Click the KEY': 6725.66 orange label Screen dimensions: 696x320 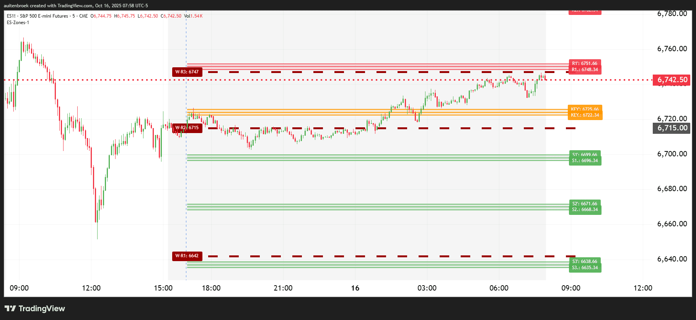click(x=585, y=109)
